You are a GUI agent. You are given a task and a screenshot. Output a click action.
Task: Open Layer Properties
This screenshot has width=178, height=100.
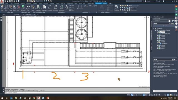click(x=116, y=8)
